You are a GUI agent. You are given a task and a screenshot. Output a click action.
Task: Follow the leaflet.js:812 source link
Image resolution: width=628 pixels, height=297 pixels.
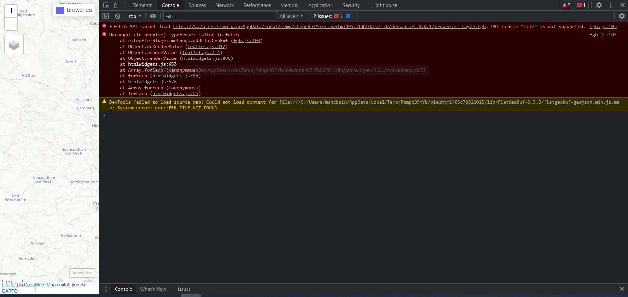point(206,46)
